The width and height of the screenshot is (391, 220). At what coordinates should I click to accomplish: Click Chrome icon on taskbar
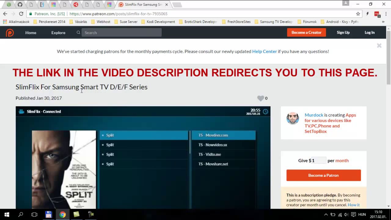point(63,215)
